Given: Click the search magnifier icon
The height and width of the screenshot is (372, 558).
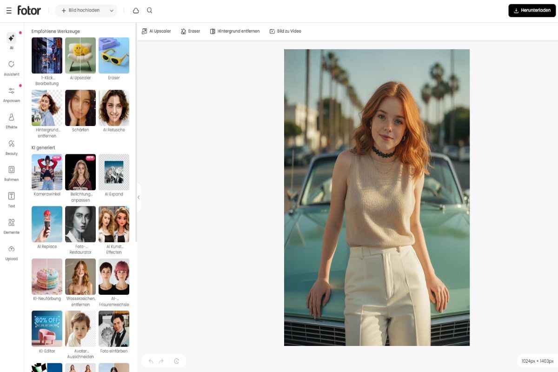Looking at the screenshot, I should tap(149, 10).
